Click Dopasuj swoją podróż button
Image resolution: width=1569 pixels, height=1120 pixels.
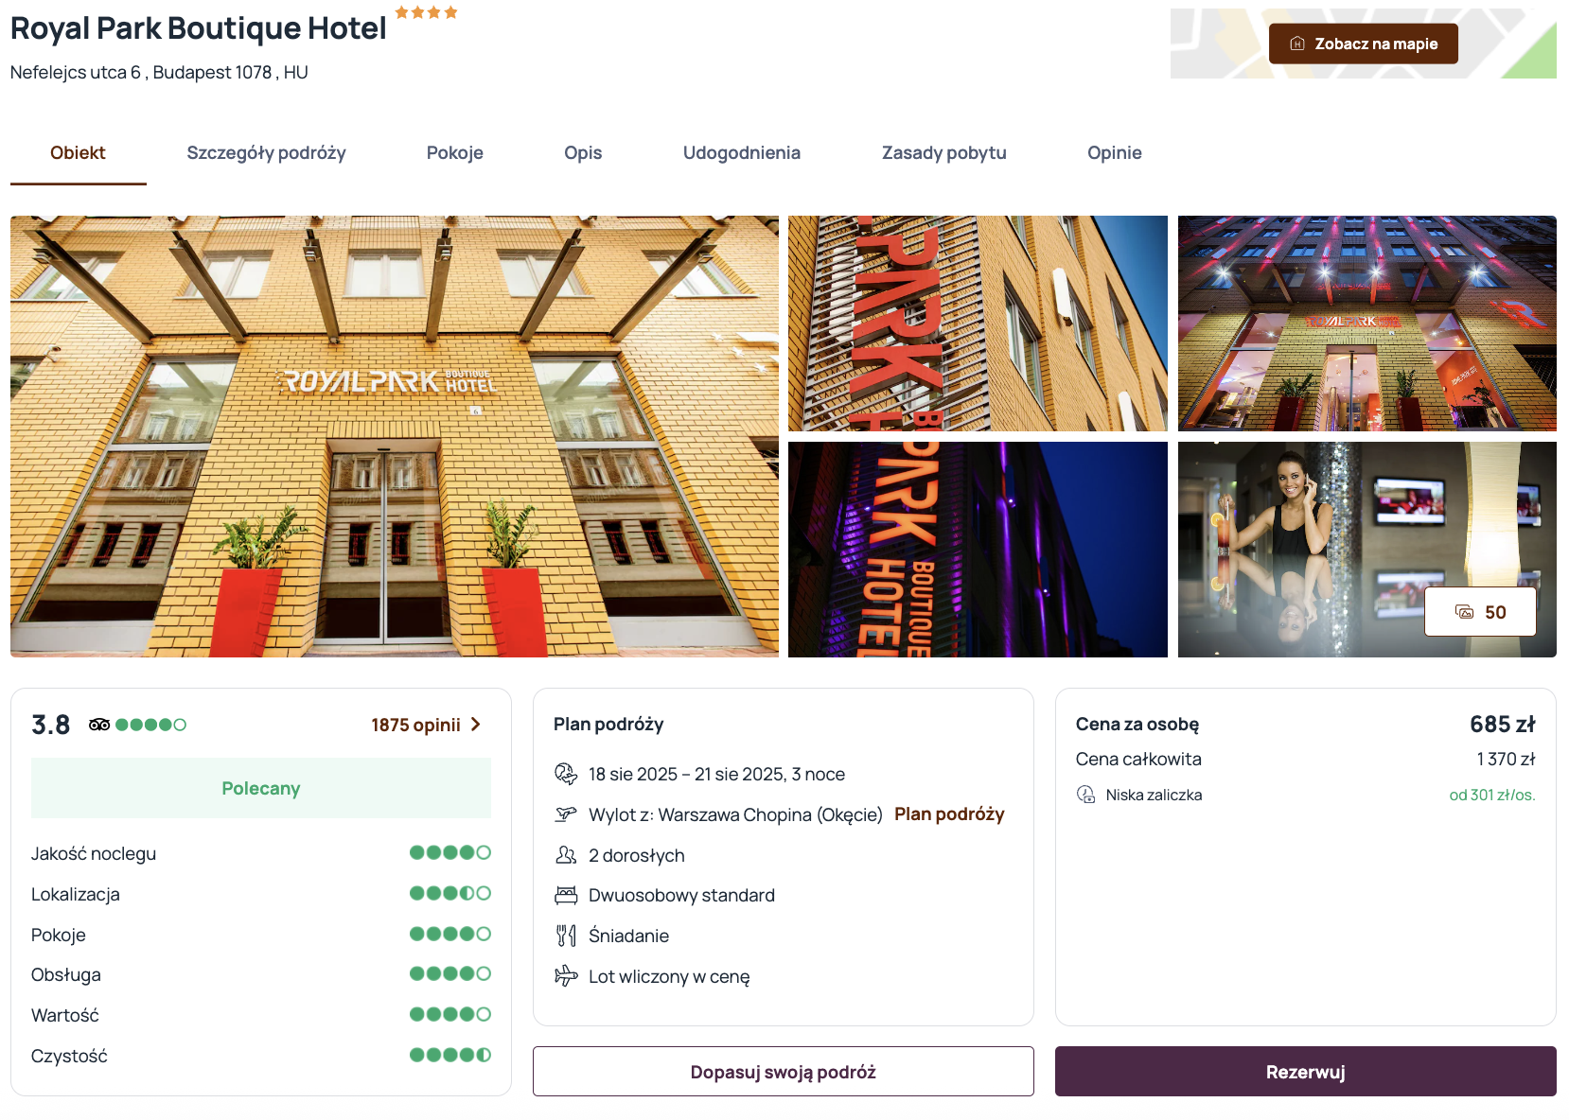tap(783, 1072)
